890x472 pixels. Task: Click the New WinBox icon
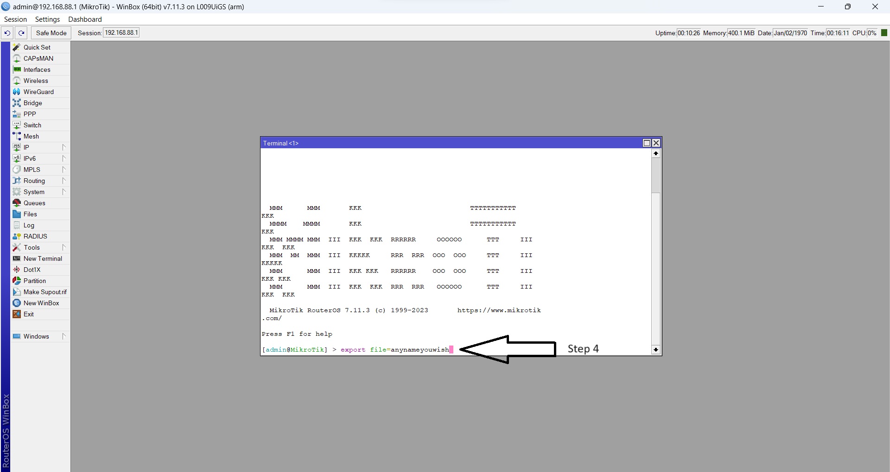[x=17, y=303]
